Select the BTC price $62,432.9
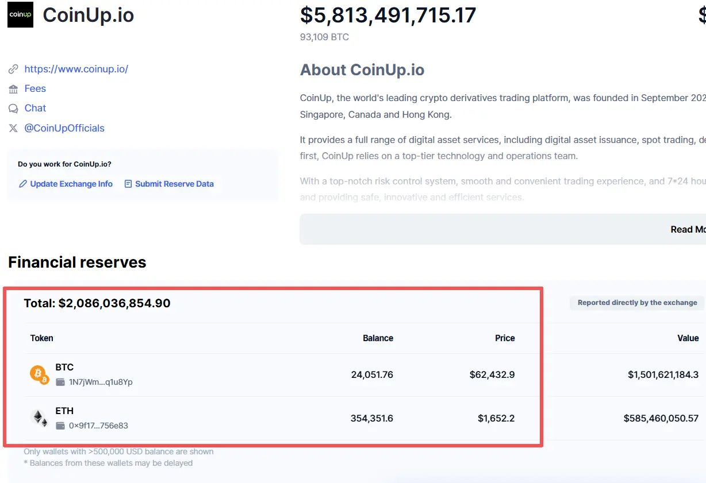 point(492,374)
